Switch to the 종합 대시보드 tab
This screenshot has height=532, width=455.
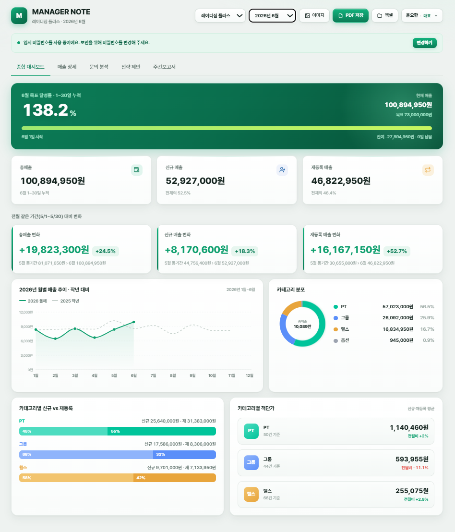pyautogui.click(x=31, y=67)
